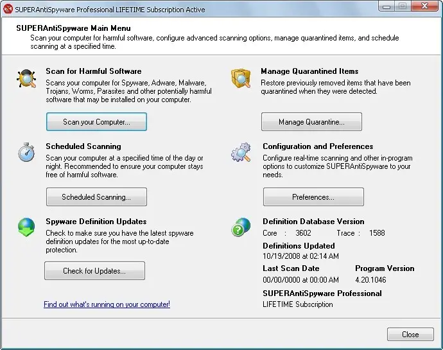Click the 'Scan for Harmful Software' heading
The image size is (443, 350).
[x=94, y=71]
